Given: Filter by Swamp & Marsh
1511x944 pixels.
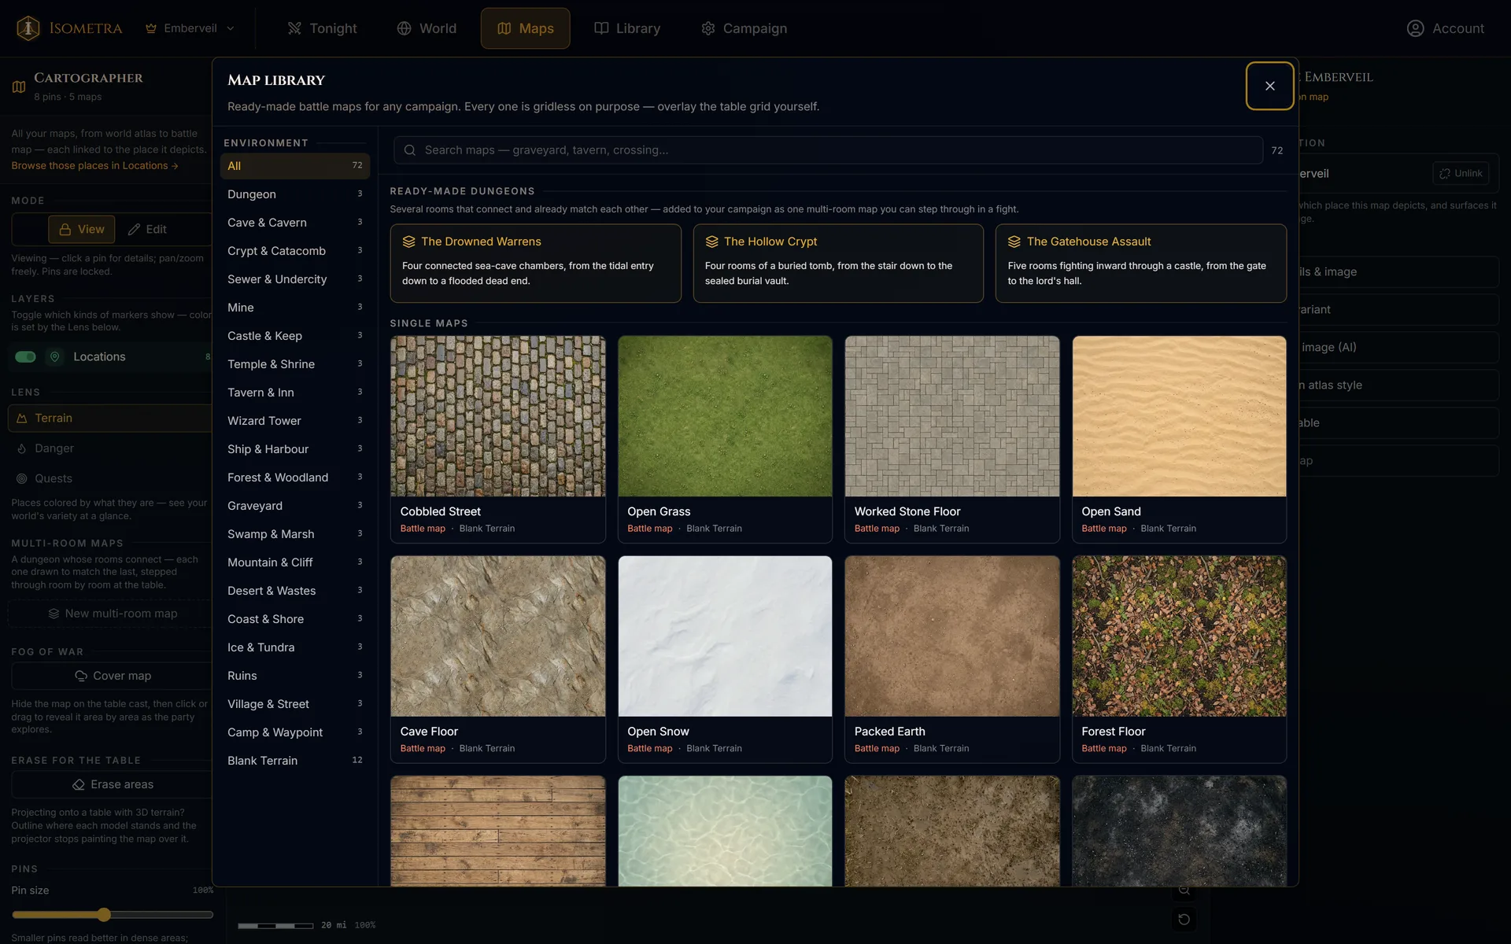Looking at the screenshot, I should (x=295, y=534).
